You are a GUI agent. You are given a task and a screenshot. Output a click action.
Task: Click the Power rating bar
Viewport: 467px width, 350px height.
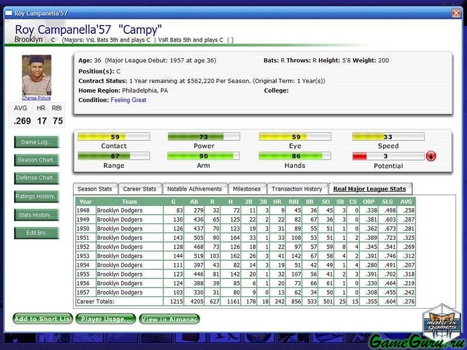(204, 137)
